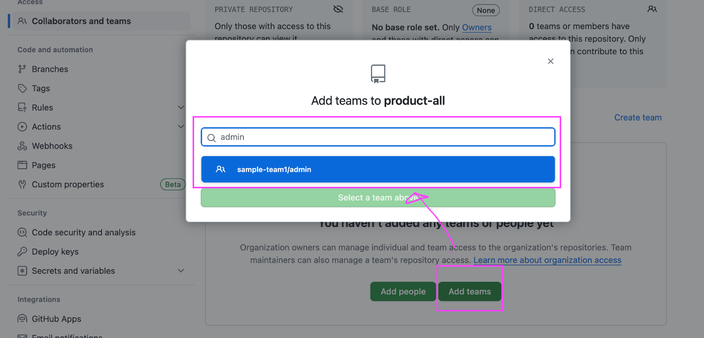
Task: Select the Deploy keys key icon
Action: click(x=23, y=251)
